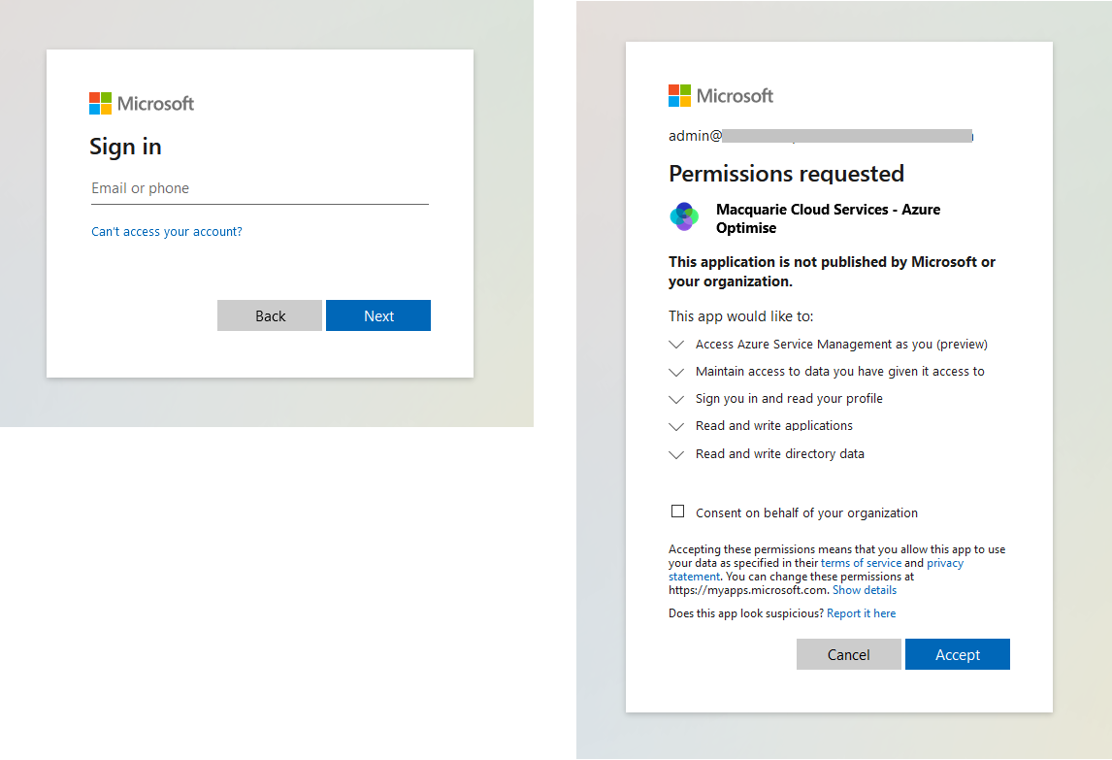Expand Read and write applications permission
The width and height of the screenshot is (1112, 760).
677,426
